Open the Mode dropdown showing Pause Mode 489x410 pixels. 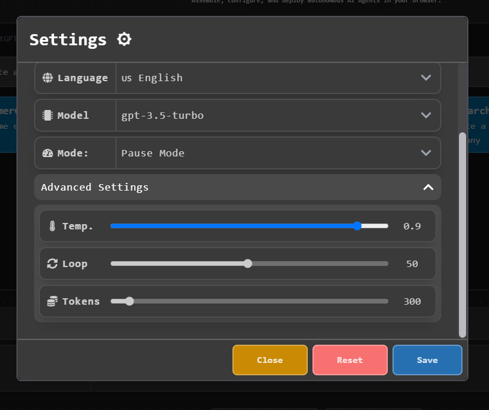click(x=278, y=153)
